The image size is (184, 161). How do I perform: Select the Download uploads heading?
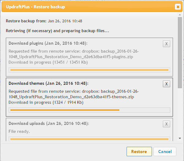pos(48,123)
